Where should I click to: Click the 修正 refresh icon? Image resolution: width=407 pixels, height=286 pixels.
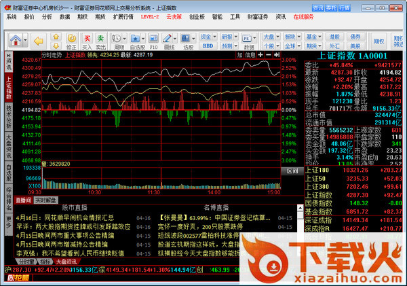(71, 39)
